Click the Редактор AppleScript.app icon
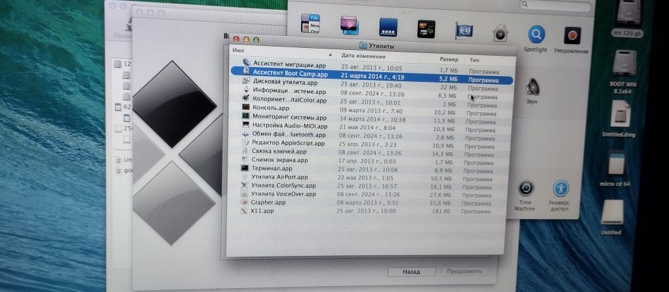The height and width of the screenshot is (292, 669). pyautogui.click(x=245, y=142)
